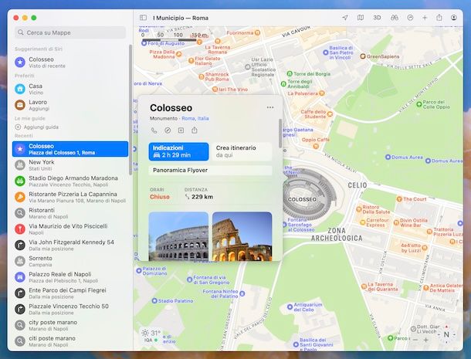
Task: Open the second Colosseo night photo thumbnail
Action: click(x=242, y=236)
